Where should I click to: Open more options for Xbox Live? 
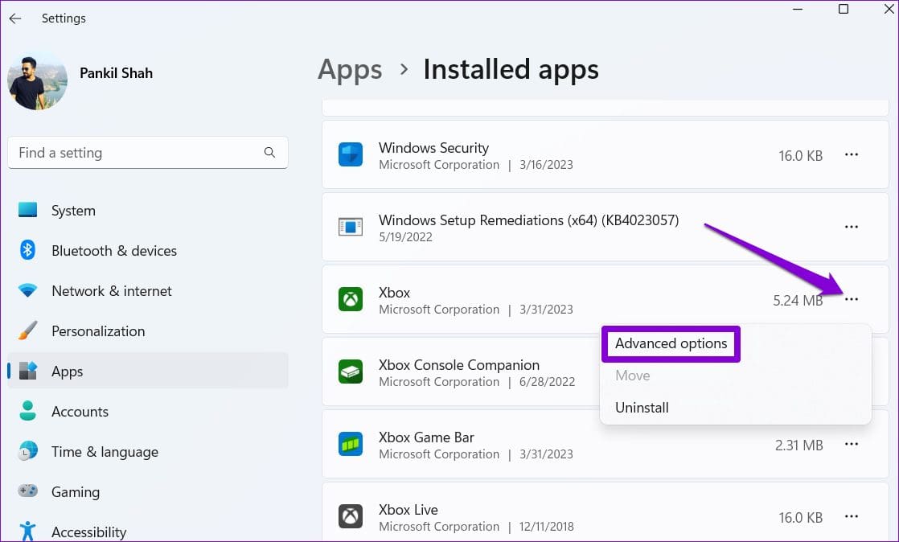click(852, 517)
